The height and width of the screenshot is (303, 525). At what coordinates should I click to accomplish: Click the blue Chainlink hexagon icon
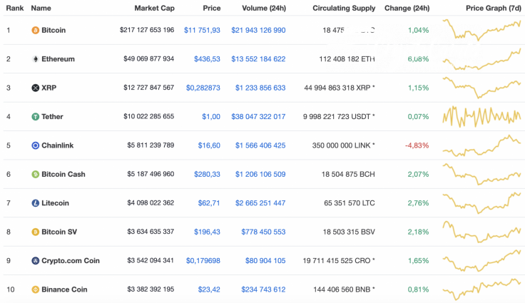(35, 145)
